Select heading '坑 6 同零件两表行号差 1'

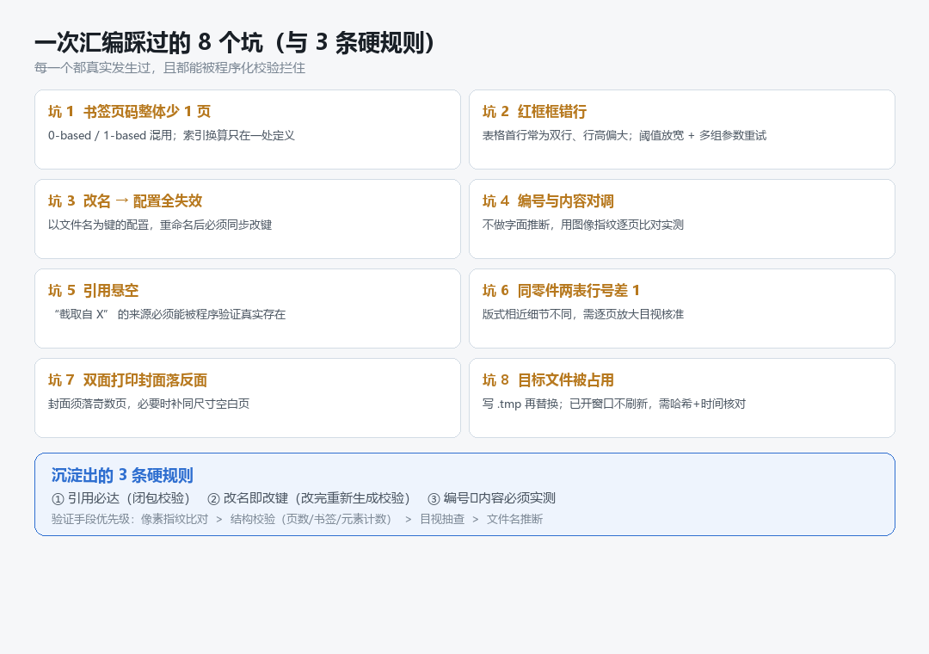coord(561,291)
